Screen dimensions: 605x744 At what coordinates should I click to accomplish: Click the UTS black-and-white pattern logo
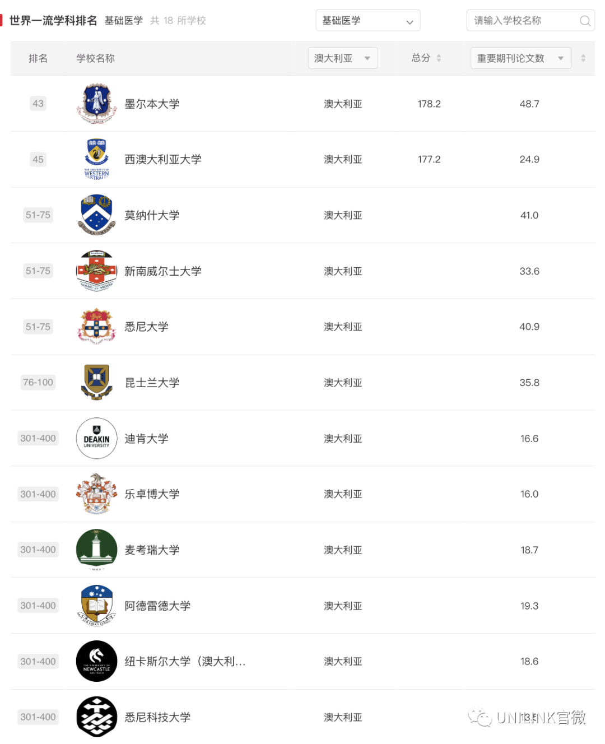97,717
